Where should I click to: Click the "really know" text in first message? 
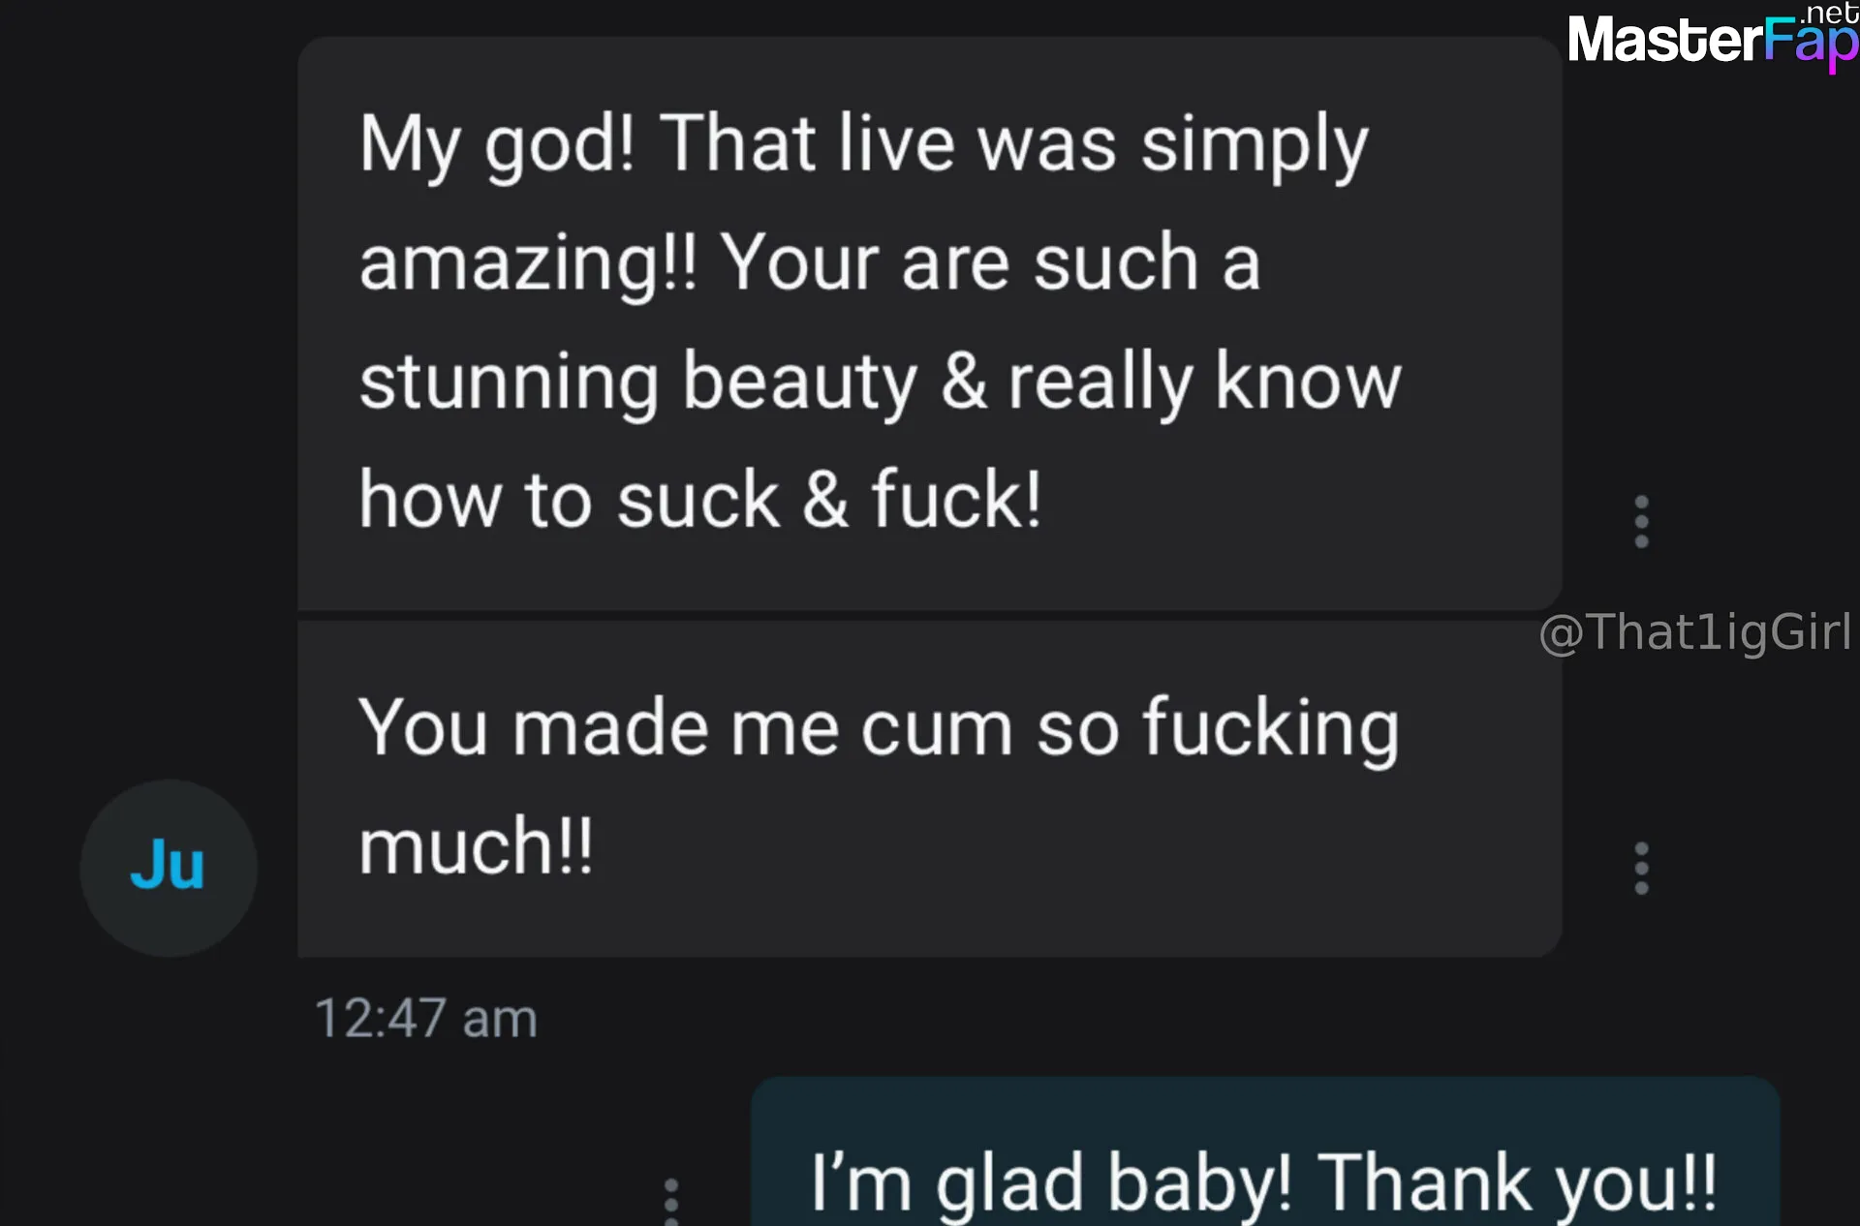point(1205,383)
